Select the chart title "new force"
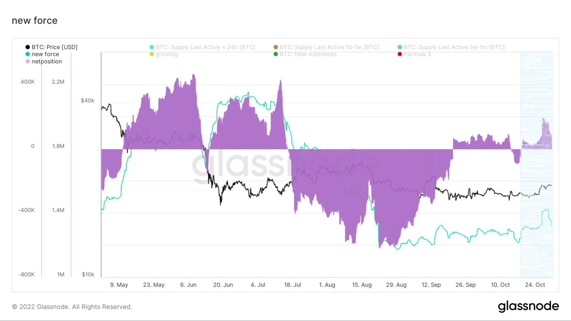The width and height of the screenshot is (571, 321). (x=34, y=21)
